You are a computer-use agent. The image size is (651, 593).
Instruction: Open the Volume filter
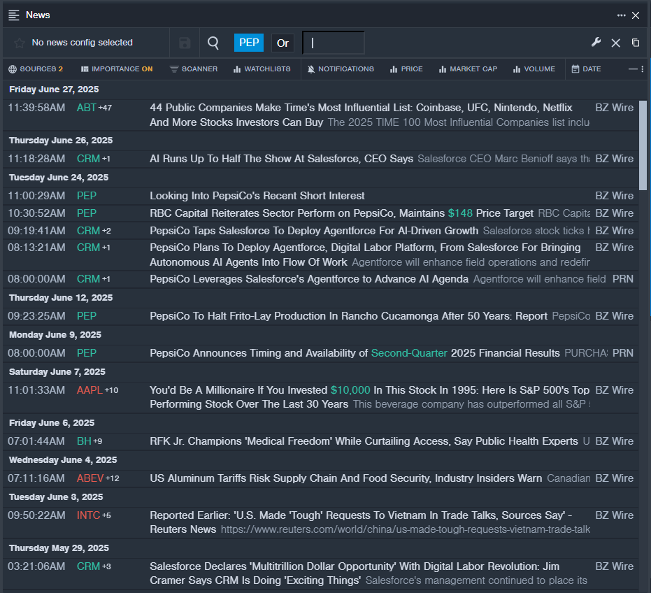click(534, 69)
